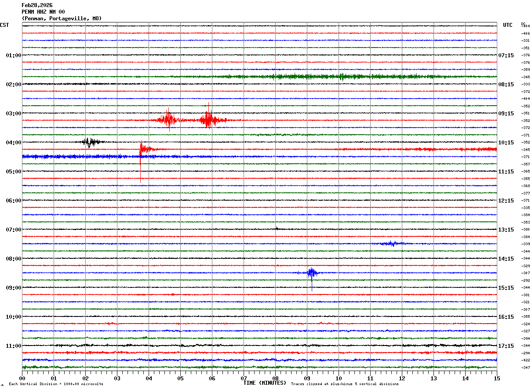The height and width of the screenshot is (390, 532).
Task: Click the DC offset value -359
Action: tap(525, 70)
